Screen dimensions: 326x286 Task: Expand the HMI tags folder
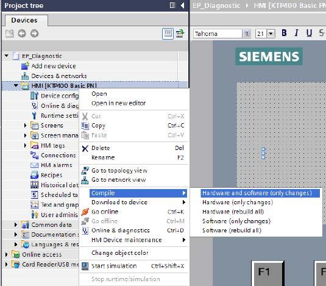[x=25, y=145]
